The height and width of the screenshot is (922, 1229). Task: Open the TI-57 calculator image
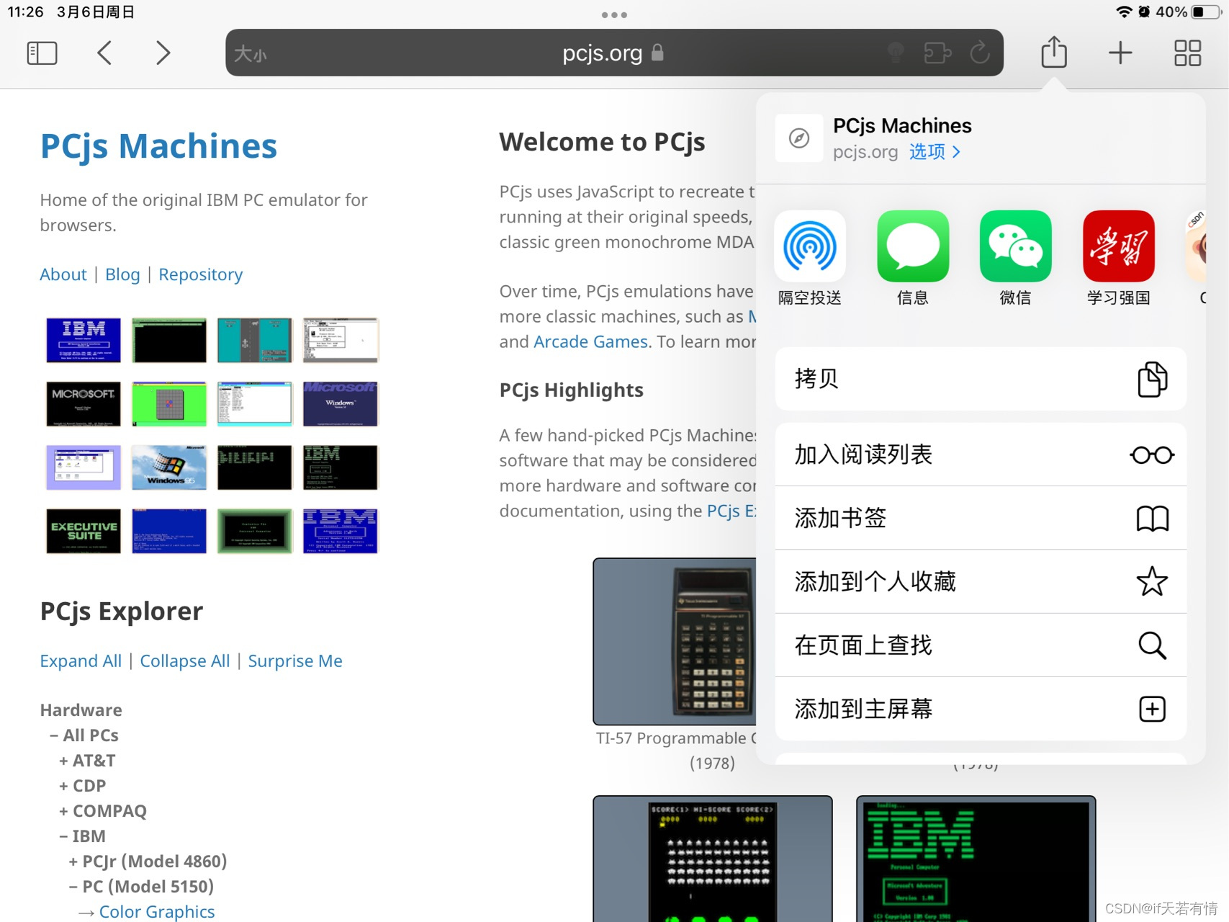[675, 641]
